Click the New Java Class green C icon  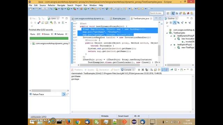(x=85, y=9)
